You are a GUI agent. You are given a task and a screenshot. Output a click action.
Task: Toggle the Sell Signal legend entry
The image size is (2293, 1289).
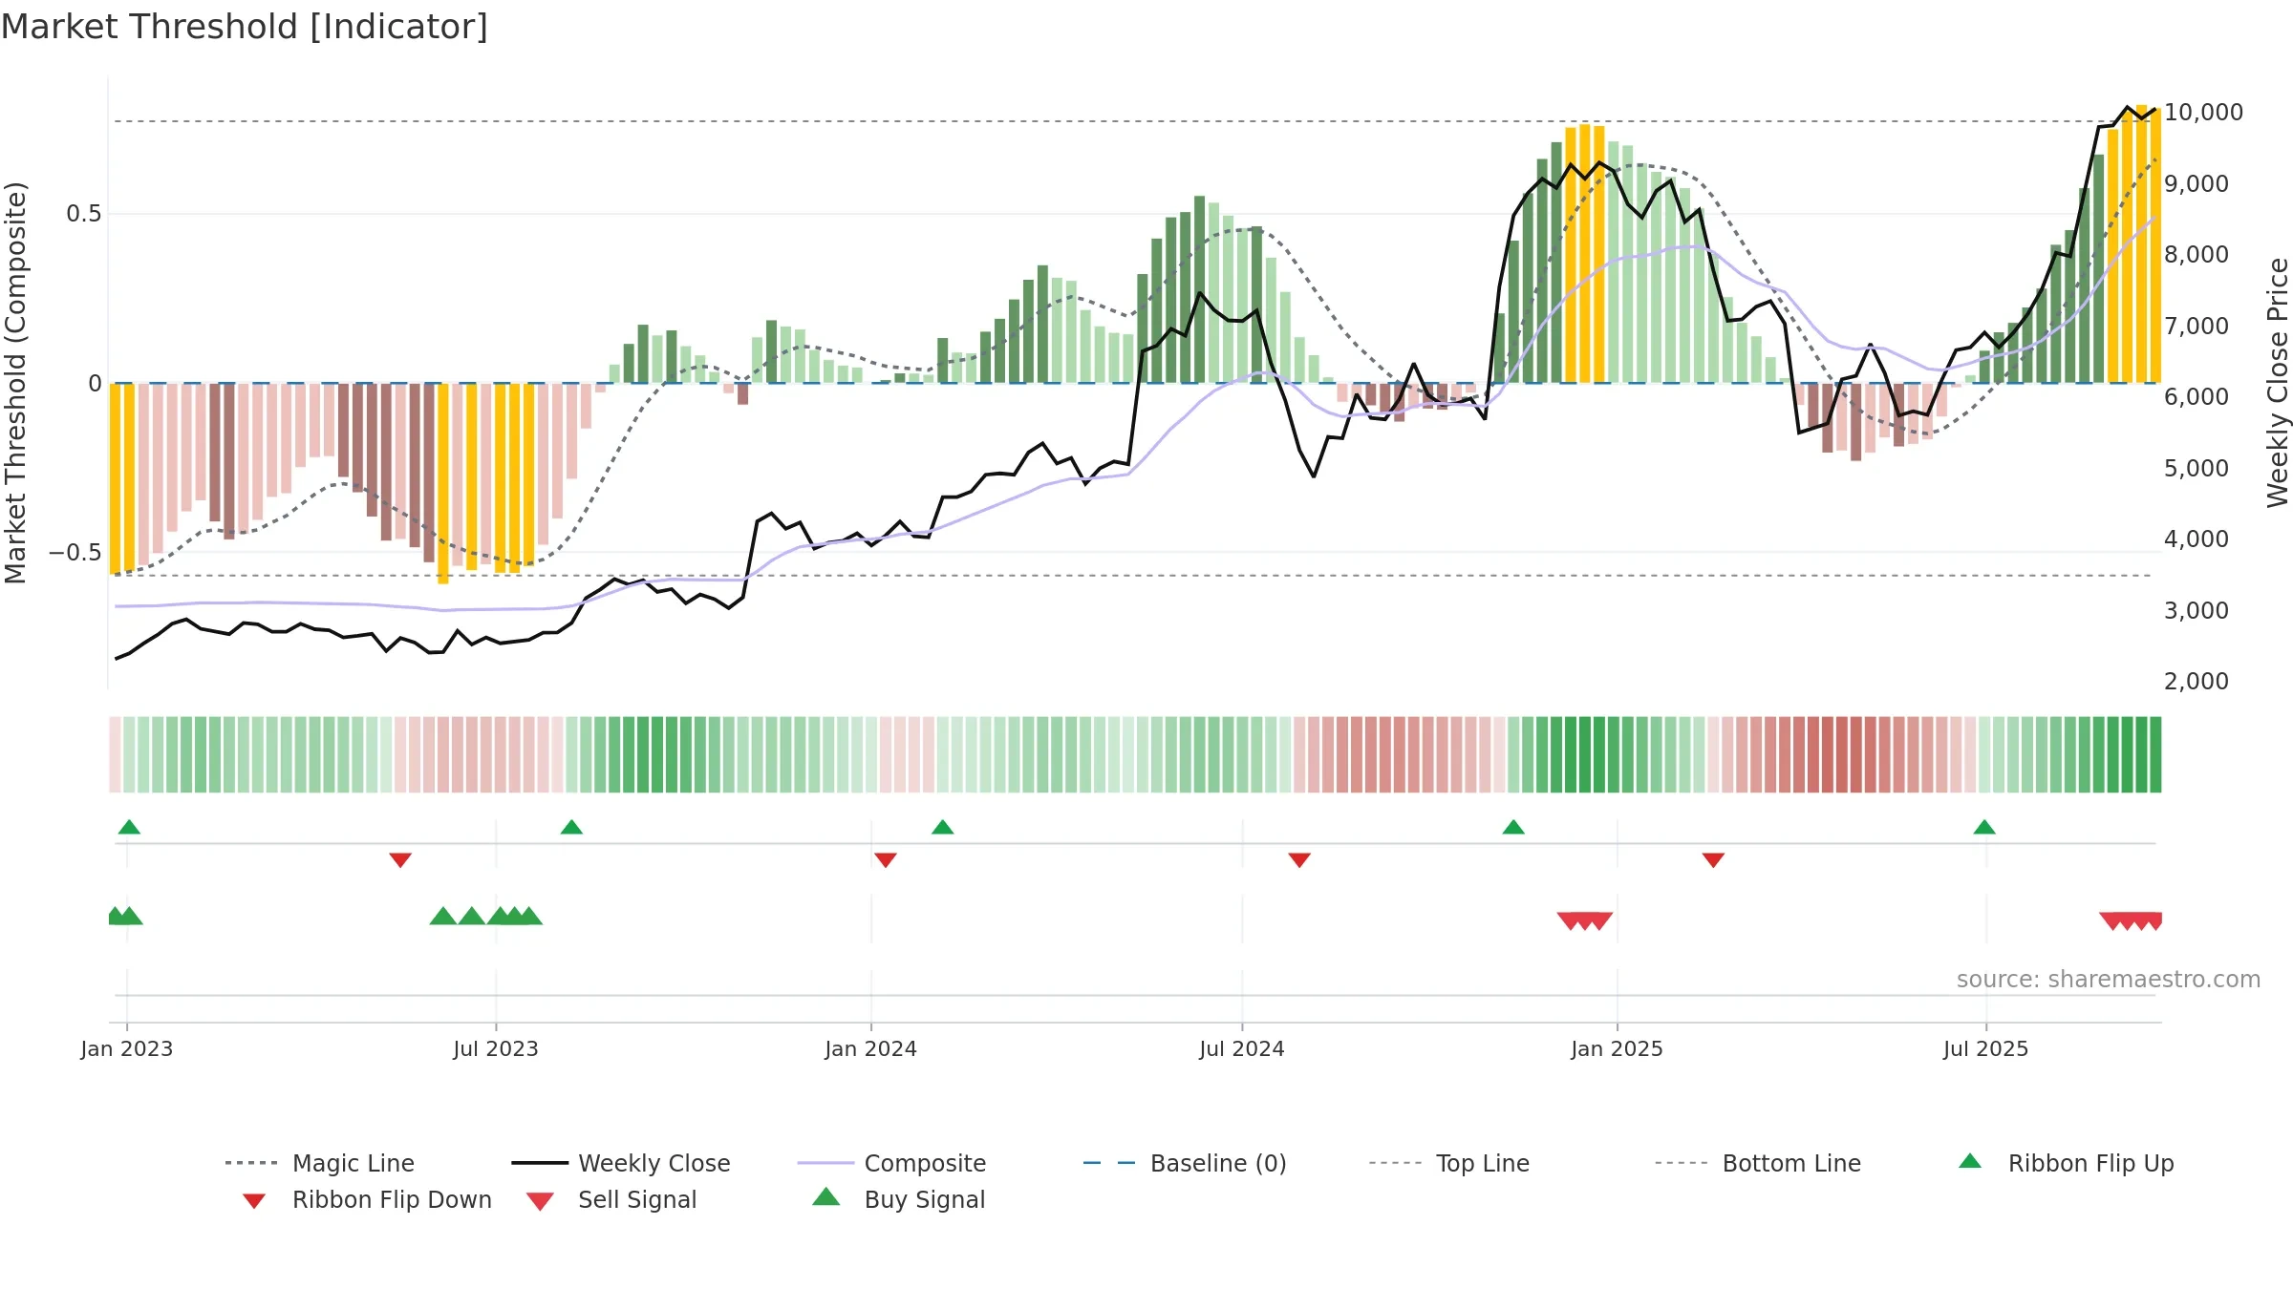coord(611,1199)
